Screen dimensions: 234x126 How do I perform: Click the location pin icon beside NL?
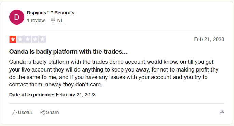tap(53, 20)
